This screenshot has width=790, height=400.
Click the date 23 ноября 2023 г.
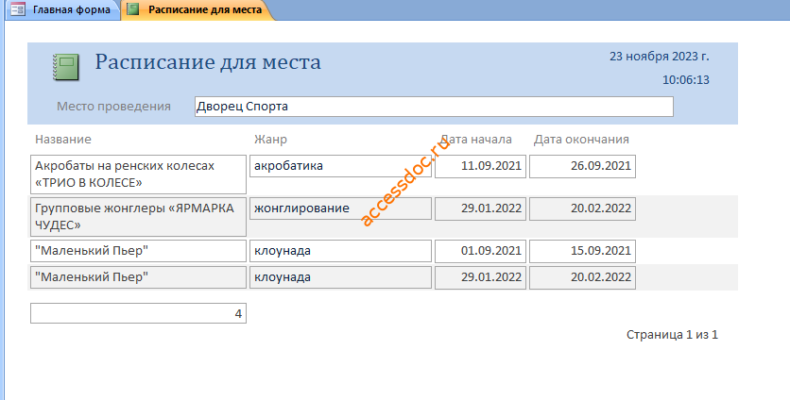coord(659,57)
